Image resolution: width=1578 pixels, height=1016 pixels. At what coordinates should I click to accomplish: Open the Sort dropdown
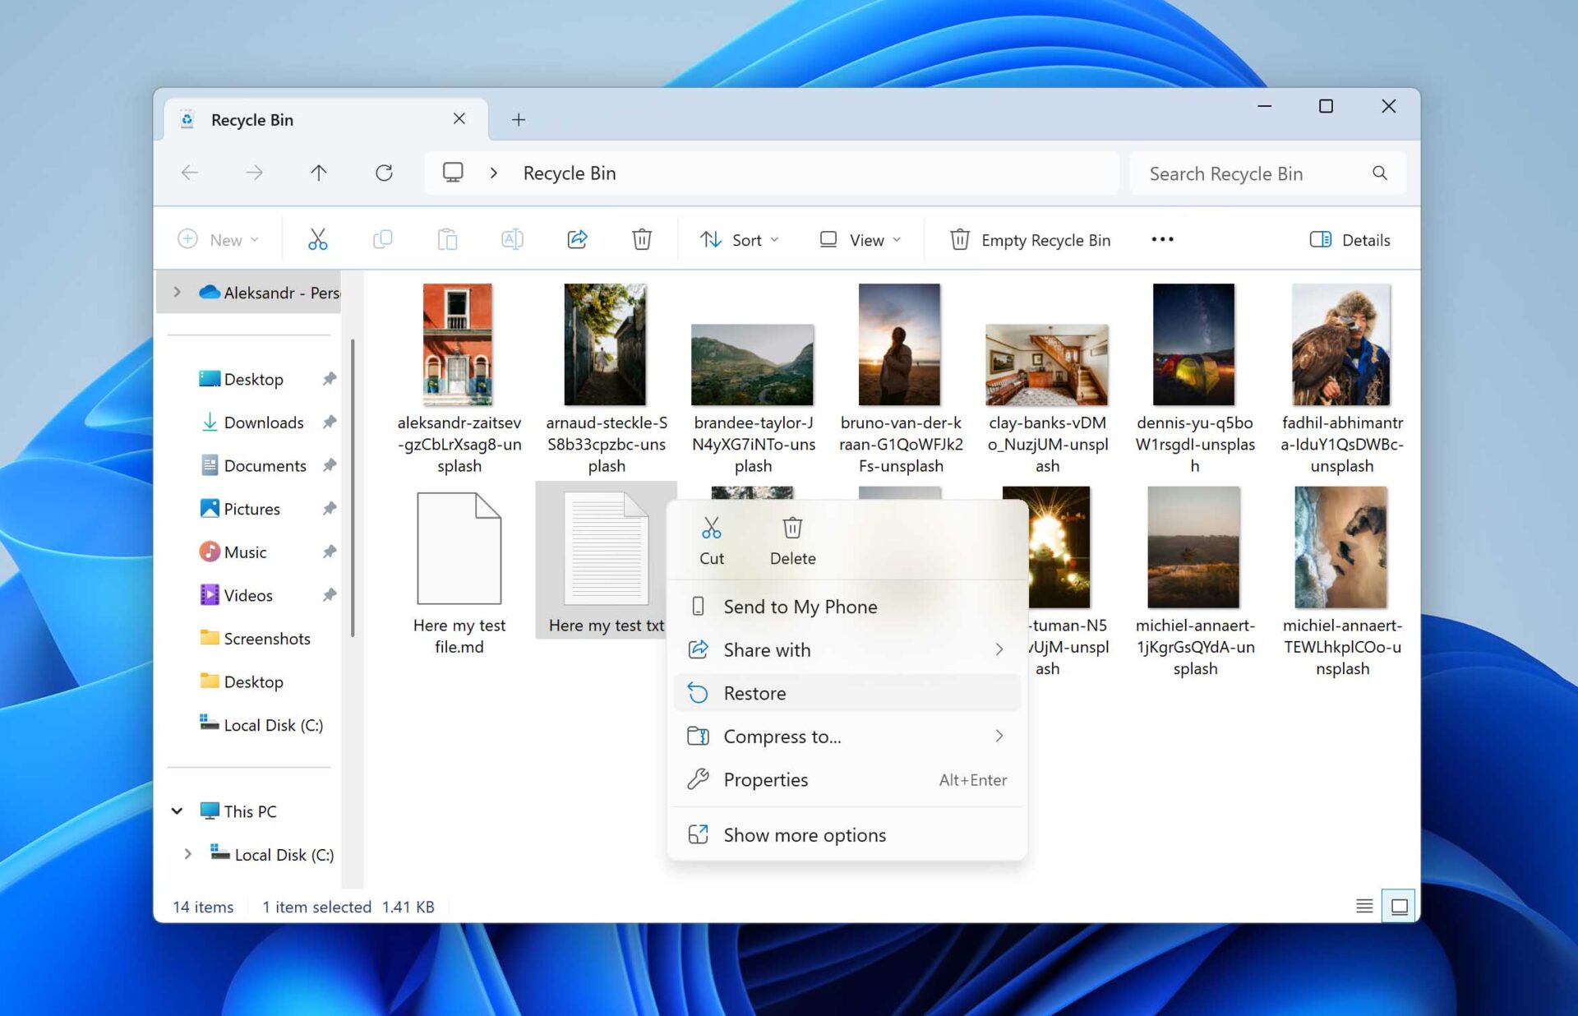coord(739,239)
